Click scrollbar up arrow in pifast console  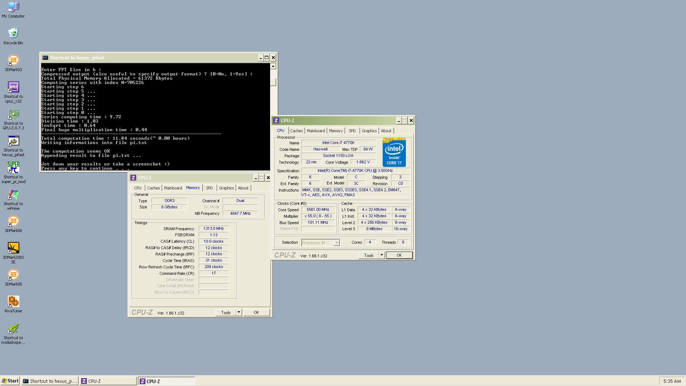[x=273, y=66]
